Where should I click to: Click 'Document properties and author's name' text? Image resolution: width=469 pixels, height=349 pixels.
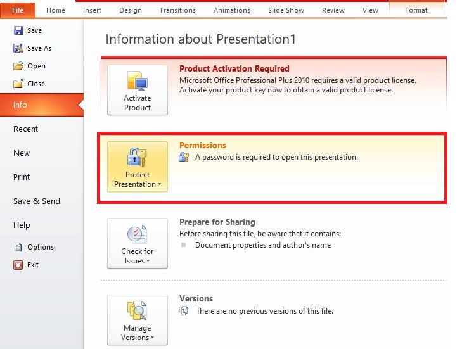[x=263, y=245]
